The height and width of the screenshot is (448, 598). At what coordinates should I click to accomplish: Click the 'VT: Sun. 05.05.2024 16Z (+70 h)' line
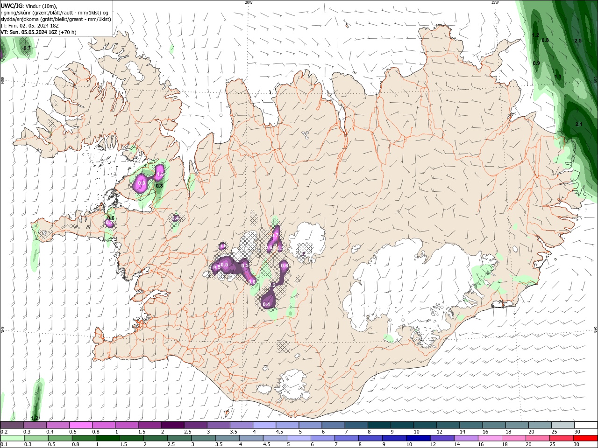(x=38, y=32)
